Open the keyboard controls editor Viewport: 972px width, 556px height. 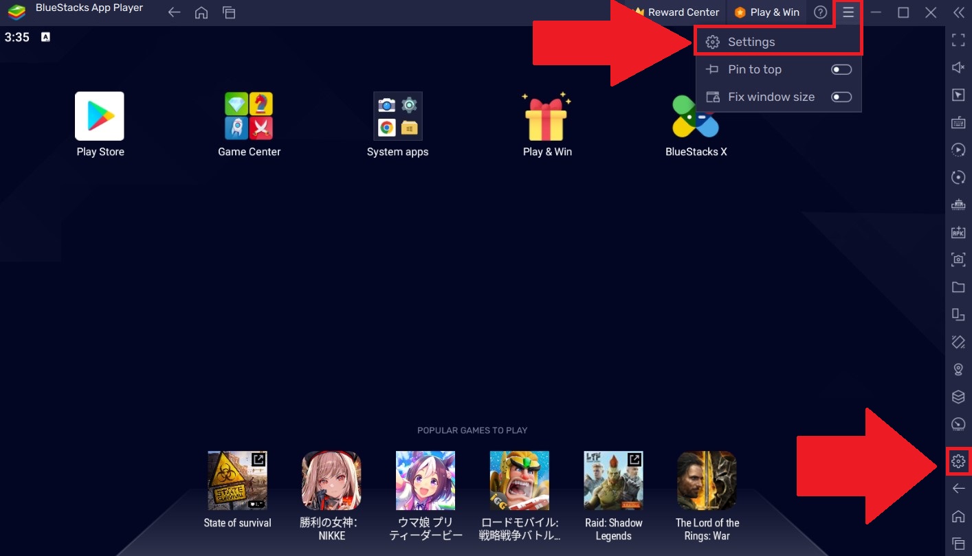coord(958,122)
